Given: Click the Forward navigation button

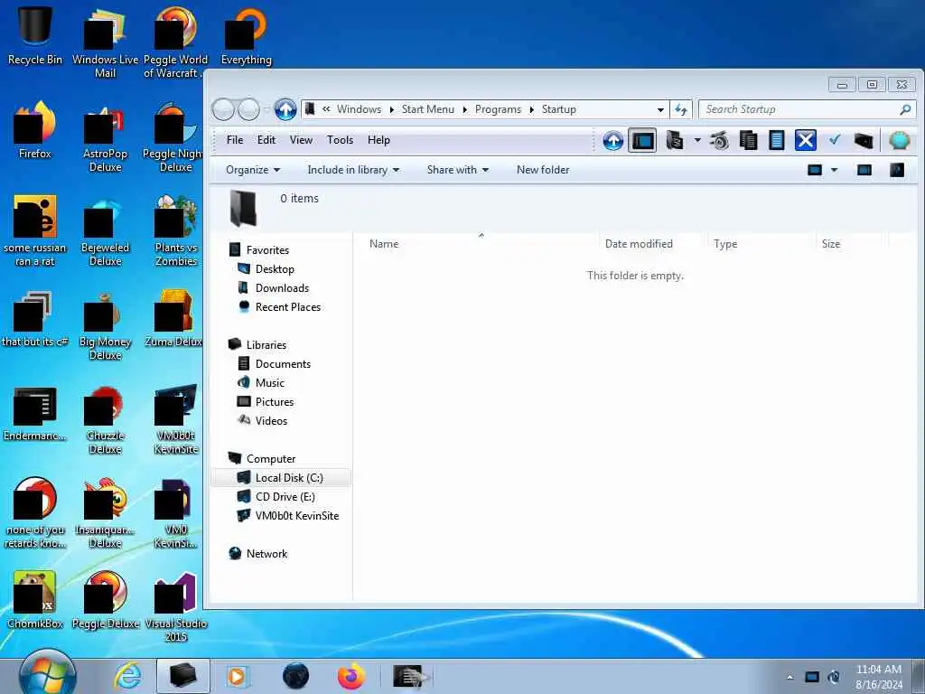Looking at the screenshot, I should 248,109.
